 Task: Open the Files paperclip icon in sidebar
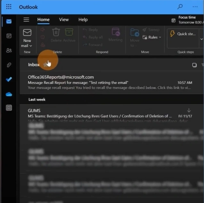pos(9,65)
